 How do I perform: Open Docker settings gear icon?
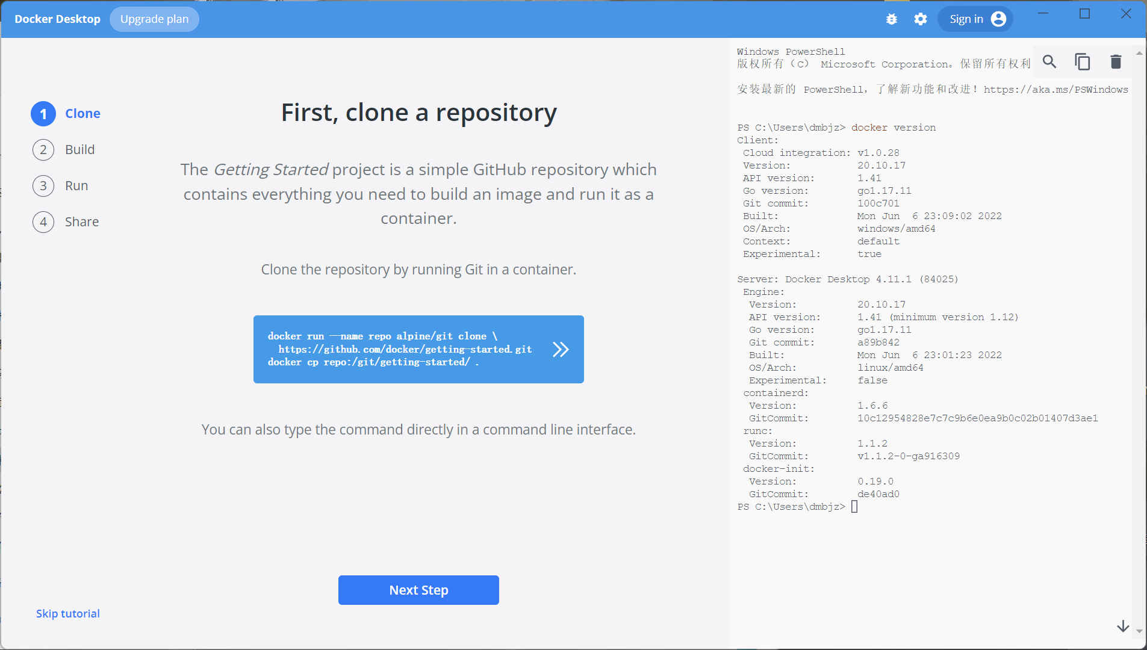[x=921, y=19]
